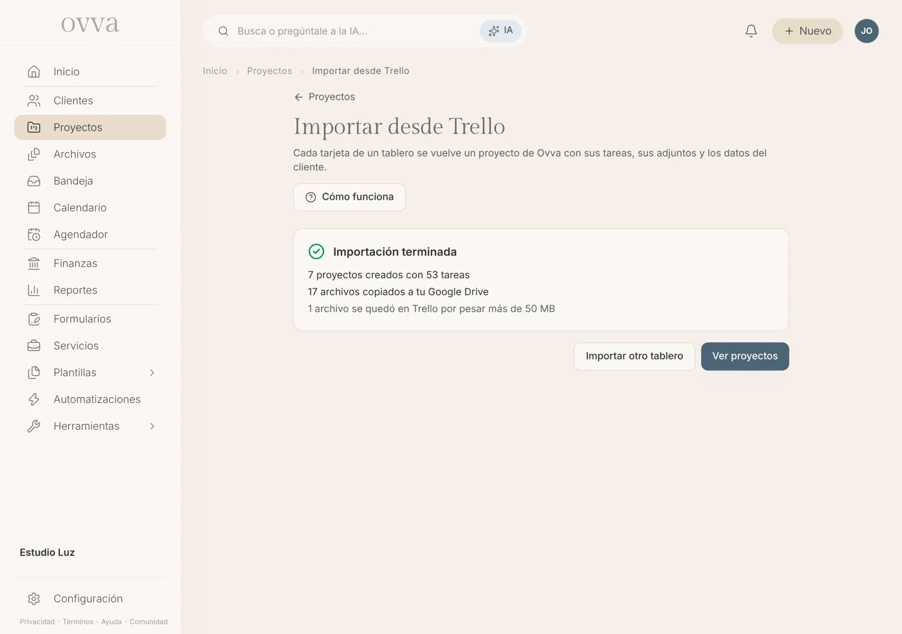The height and width of the screenshot is (634, 902).
Task: Open the Ayuda footer link
Action: point(111,622)
